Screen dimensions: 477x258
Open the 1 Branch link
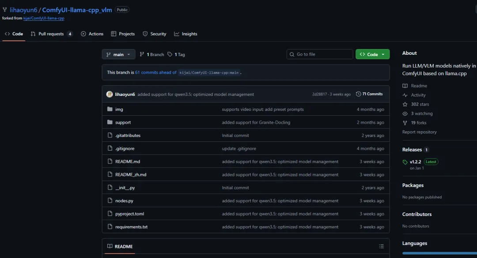point(151,54)
